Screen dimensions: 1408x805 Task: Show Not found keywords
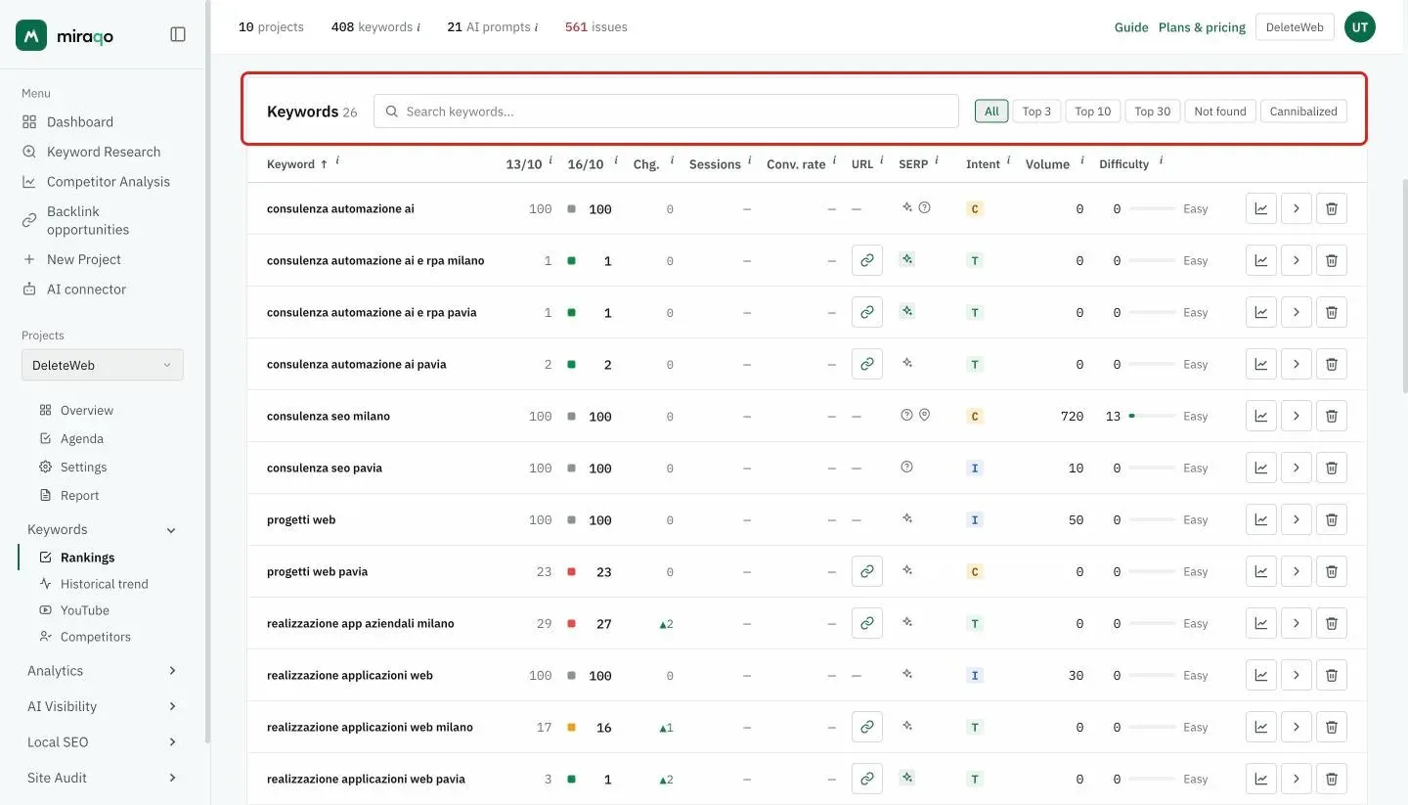[x=1220, y=112]
